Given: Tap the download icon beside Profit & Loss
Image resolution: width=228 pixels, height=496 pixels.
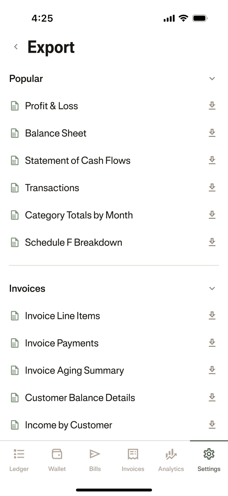Looking at the screenshot, I should pos(212,106).
